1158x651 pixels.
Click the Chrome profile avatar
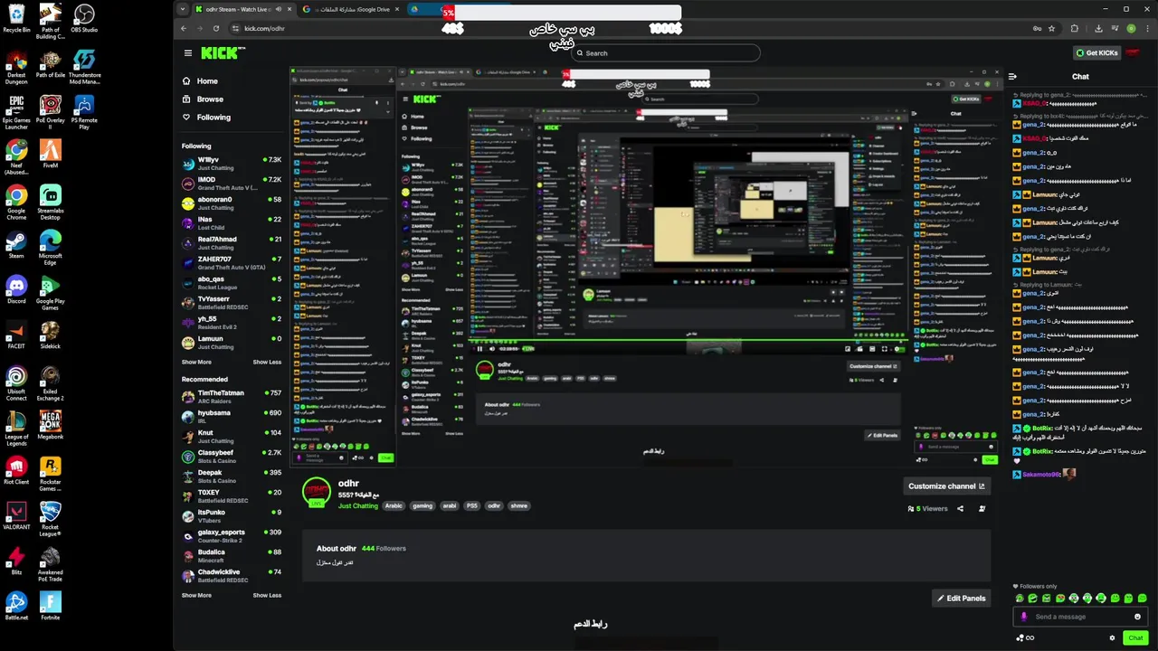pyautogui.click(x=1131, y=28)
